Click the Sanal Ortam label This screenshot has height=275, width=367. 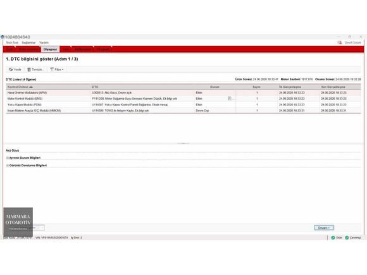point(353,42)
